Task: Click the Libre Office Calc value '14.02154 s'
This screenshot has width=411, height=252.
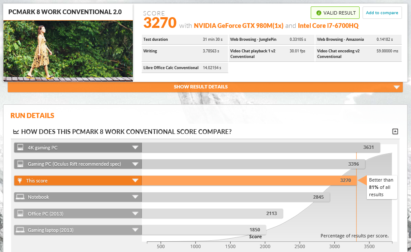Action: (x=212, y=68)
